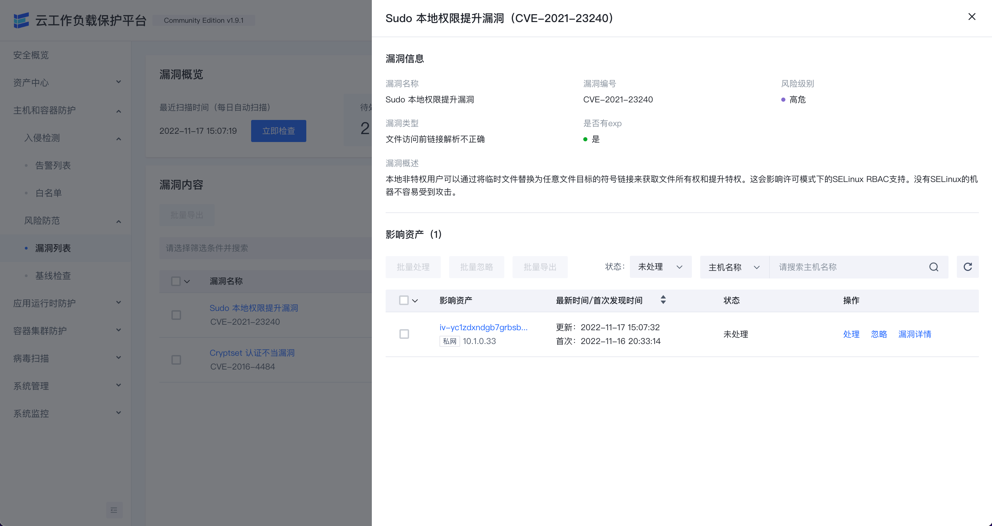The image size is (992, 526).
Task: Click the 处理 action link
Action: pos(851,334)
